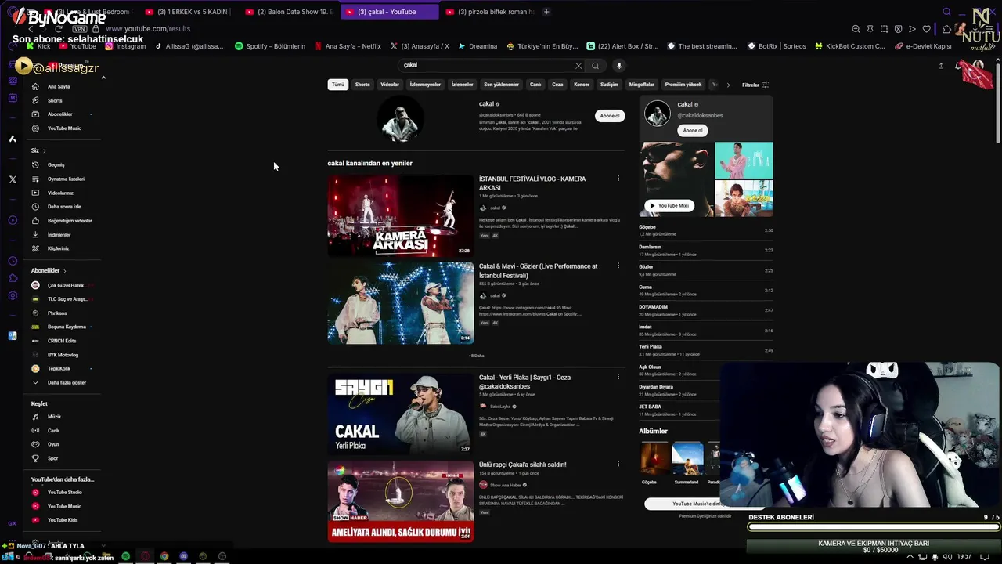Select the Promilim yüksek chip
1002x564 pixels.
coord(683,85)
